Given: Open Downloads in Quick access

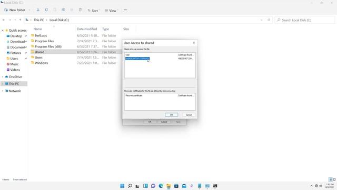Looking at the screenshot, I should 17,42.
